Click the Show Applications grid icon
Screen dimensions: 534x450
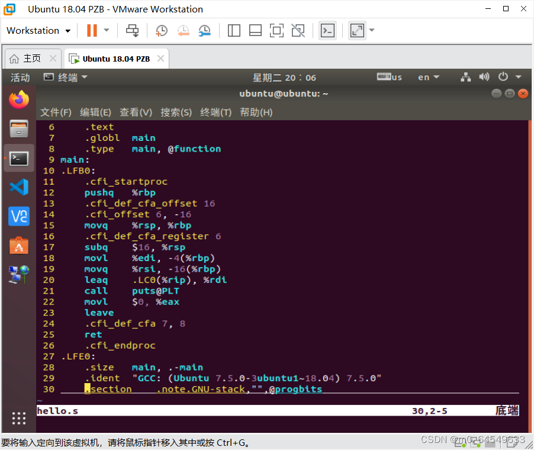[18, 418]
